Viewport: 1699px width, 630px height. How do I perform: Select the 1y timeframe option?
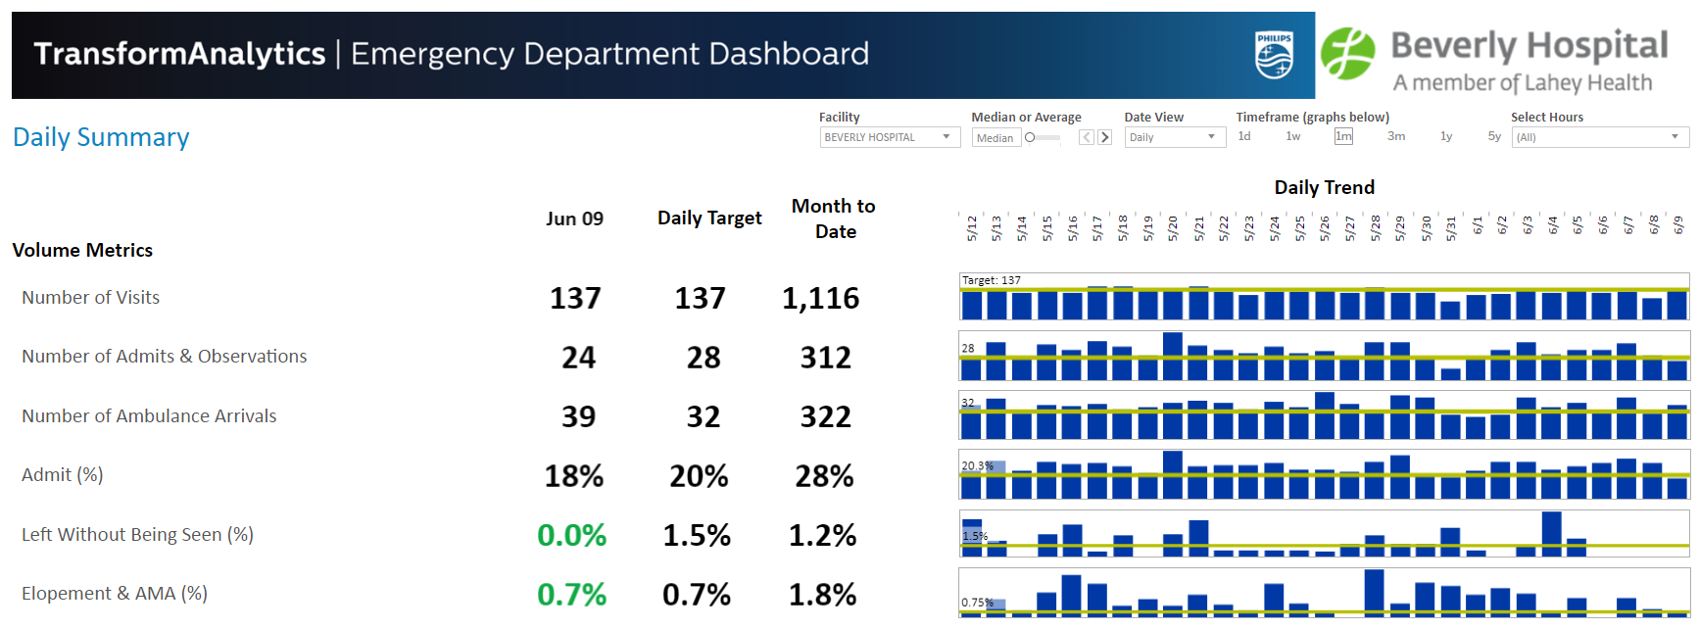[x=1446, y=136]
